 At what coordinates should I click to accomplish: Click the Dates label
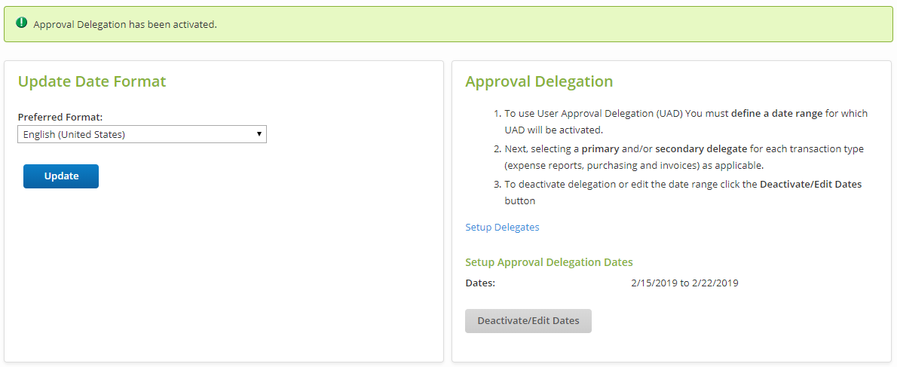(x=480, y=283)
